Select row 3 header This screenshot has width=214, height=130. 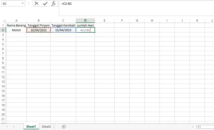coord(3,35)
